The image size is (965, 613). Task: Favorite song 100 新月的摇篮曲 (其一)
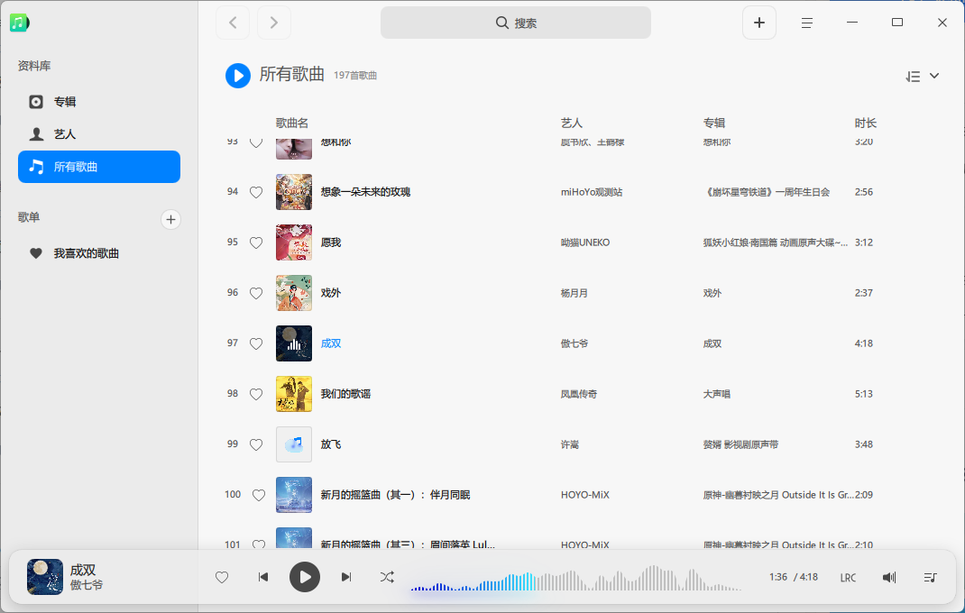click(259, 495)
